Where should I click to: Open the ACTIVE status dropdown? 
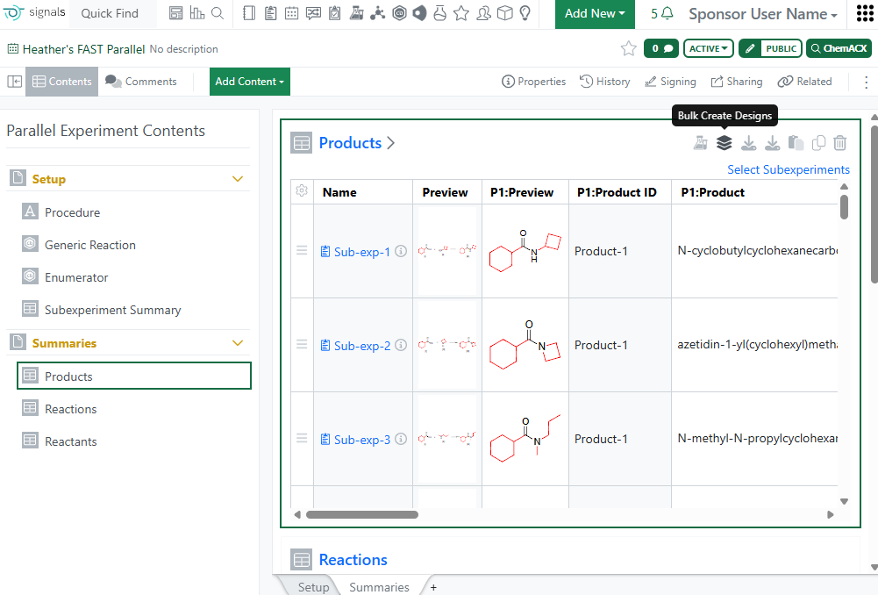click(709, 49)
